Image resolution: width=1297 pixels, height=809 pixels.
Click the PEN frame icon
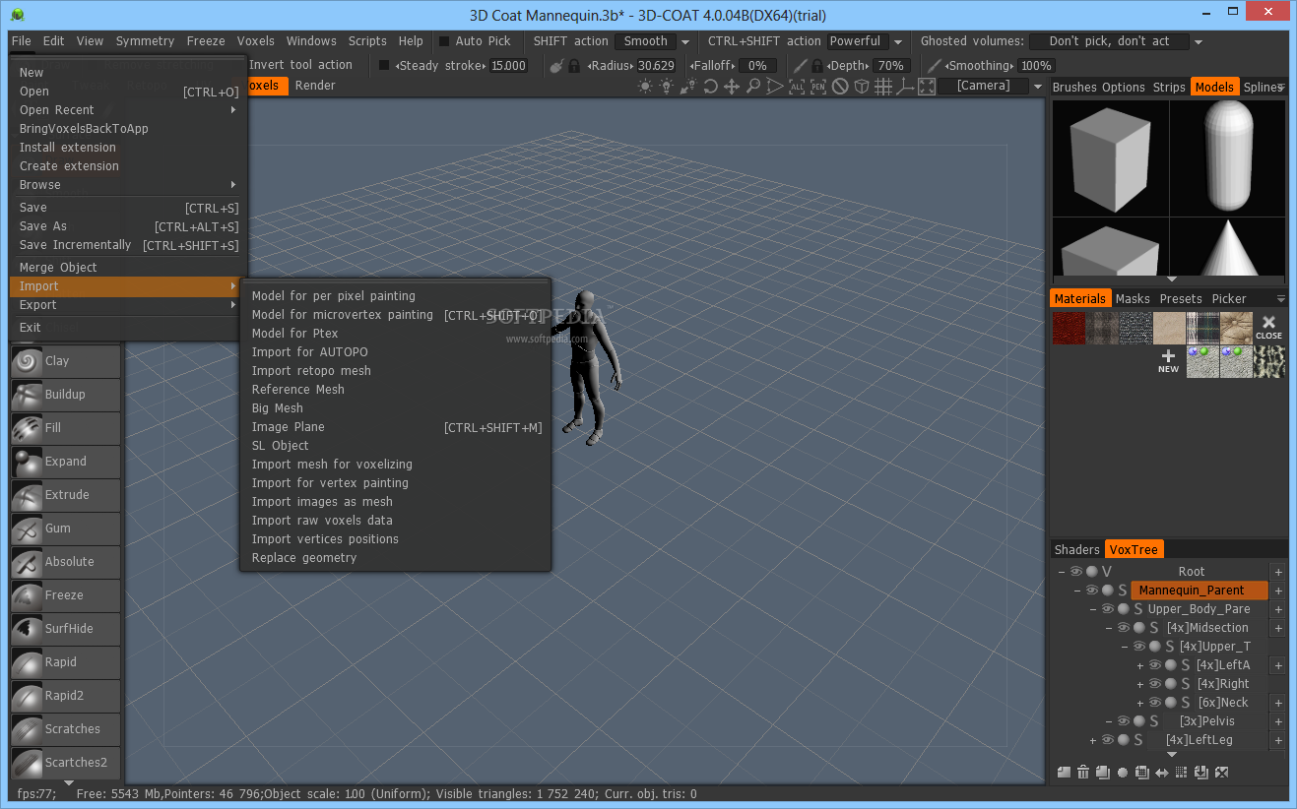tap(818, 87)
